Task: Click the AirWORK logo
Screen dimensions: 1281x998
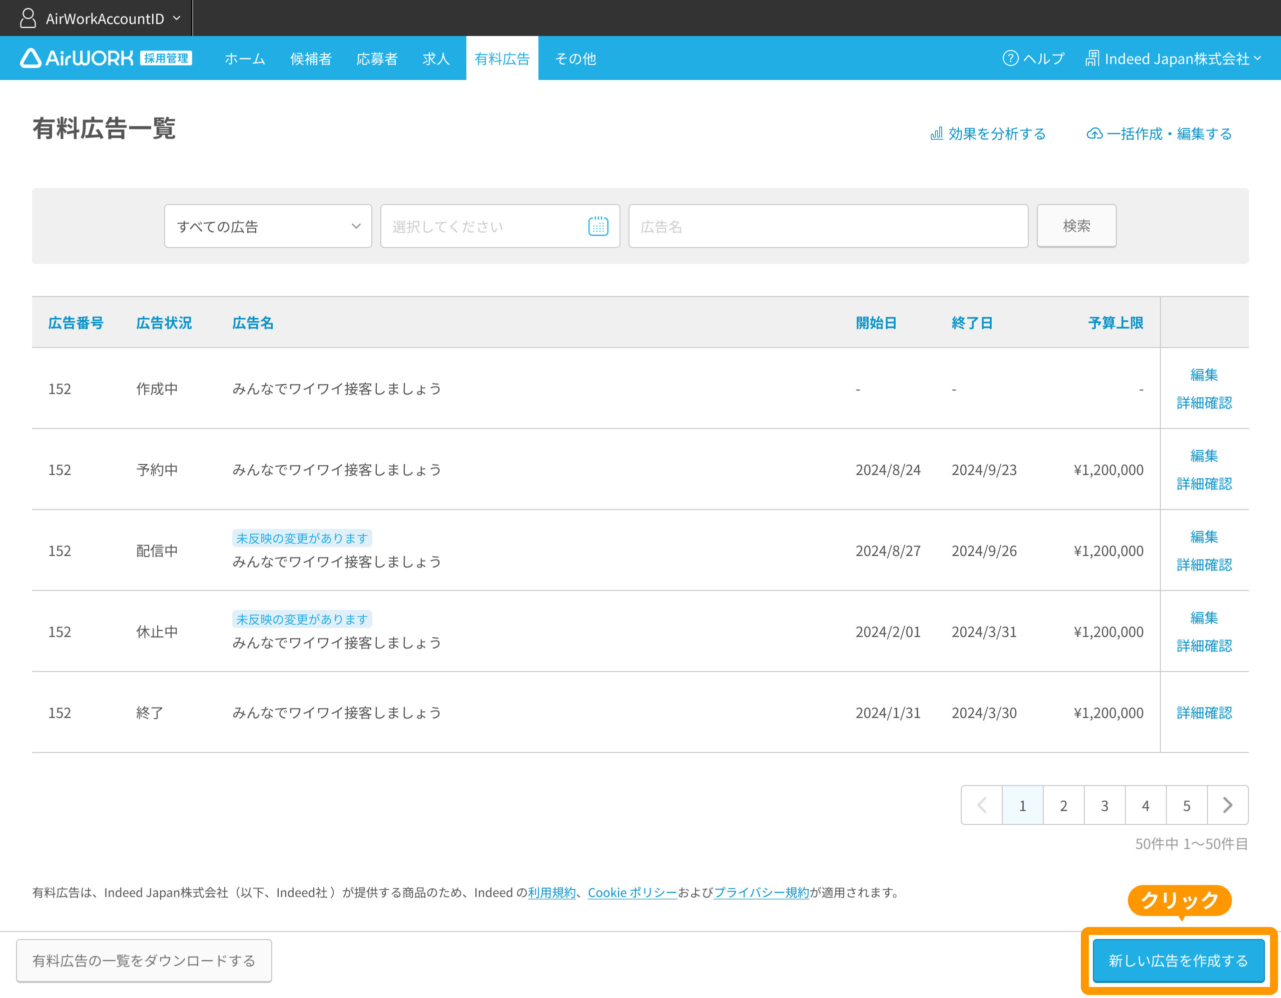Action: pyautogui.click(x=106, y=58)
